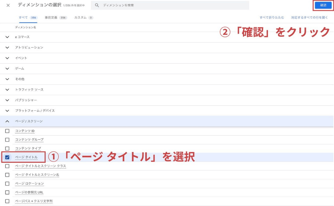Click the search magnifier icon
The height and width of the screenshot is (206, 334).
(x=97, y=5)
